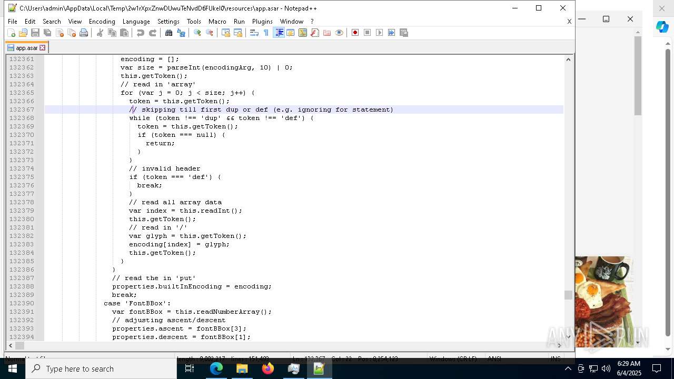Open the Replace dialog icon
This screenshot has height=379, width=674.
181,33
